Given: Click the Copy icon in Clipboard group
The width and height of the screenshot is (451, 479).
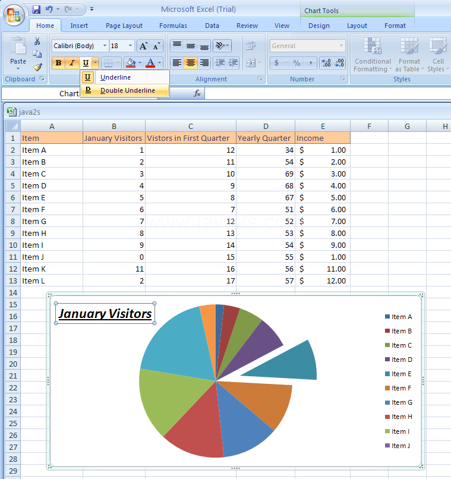Looking at the screenshot, I should (37, 54).
